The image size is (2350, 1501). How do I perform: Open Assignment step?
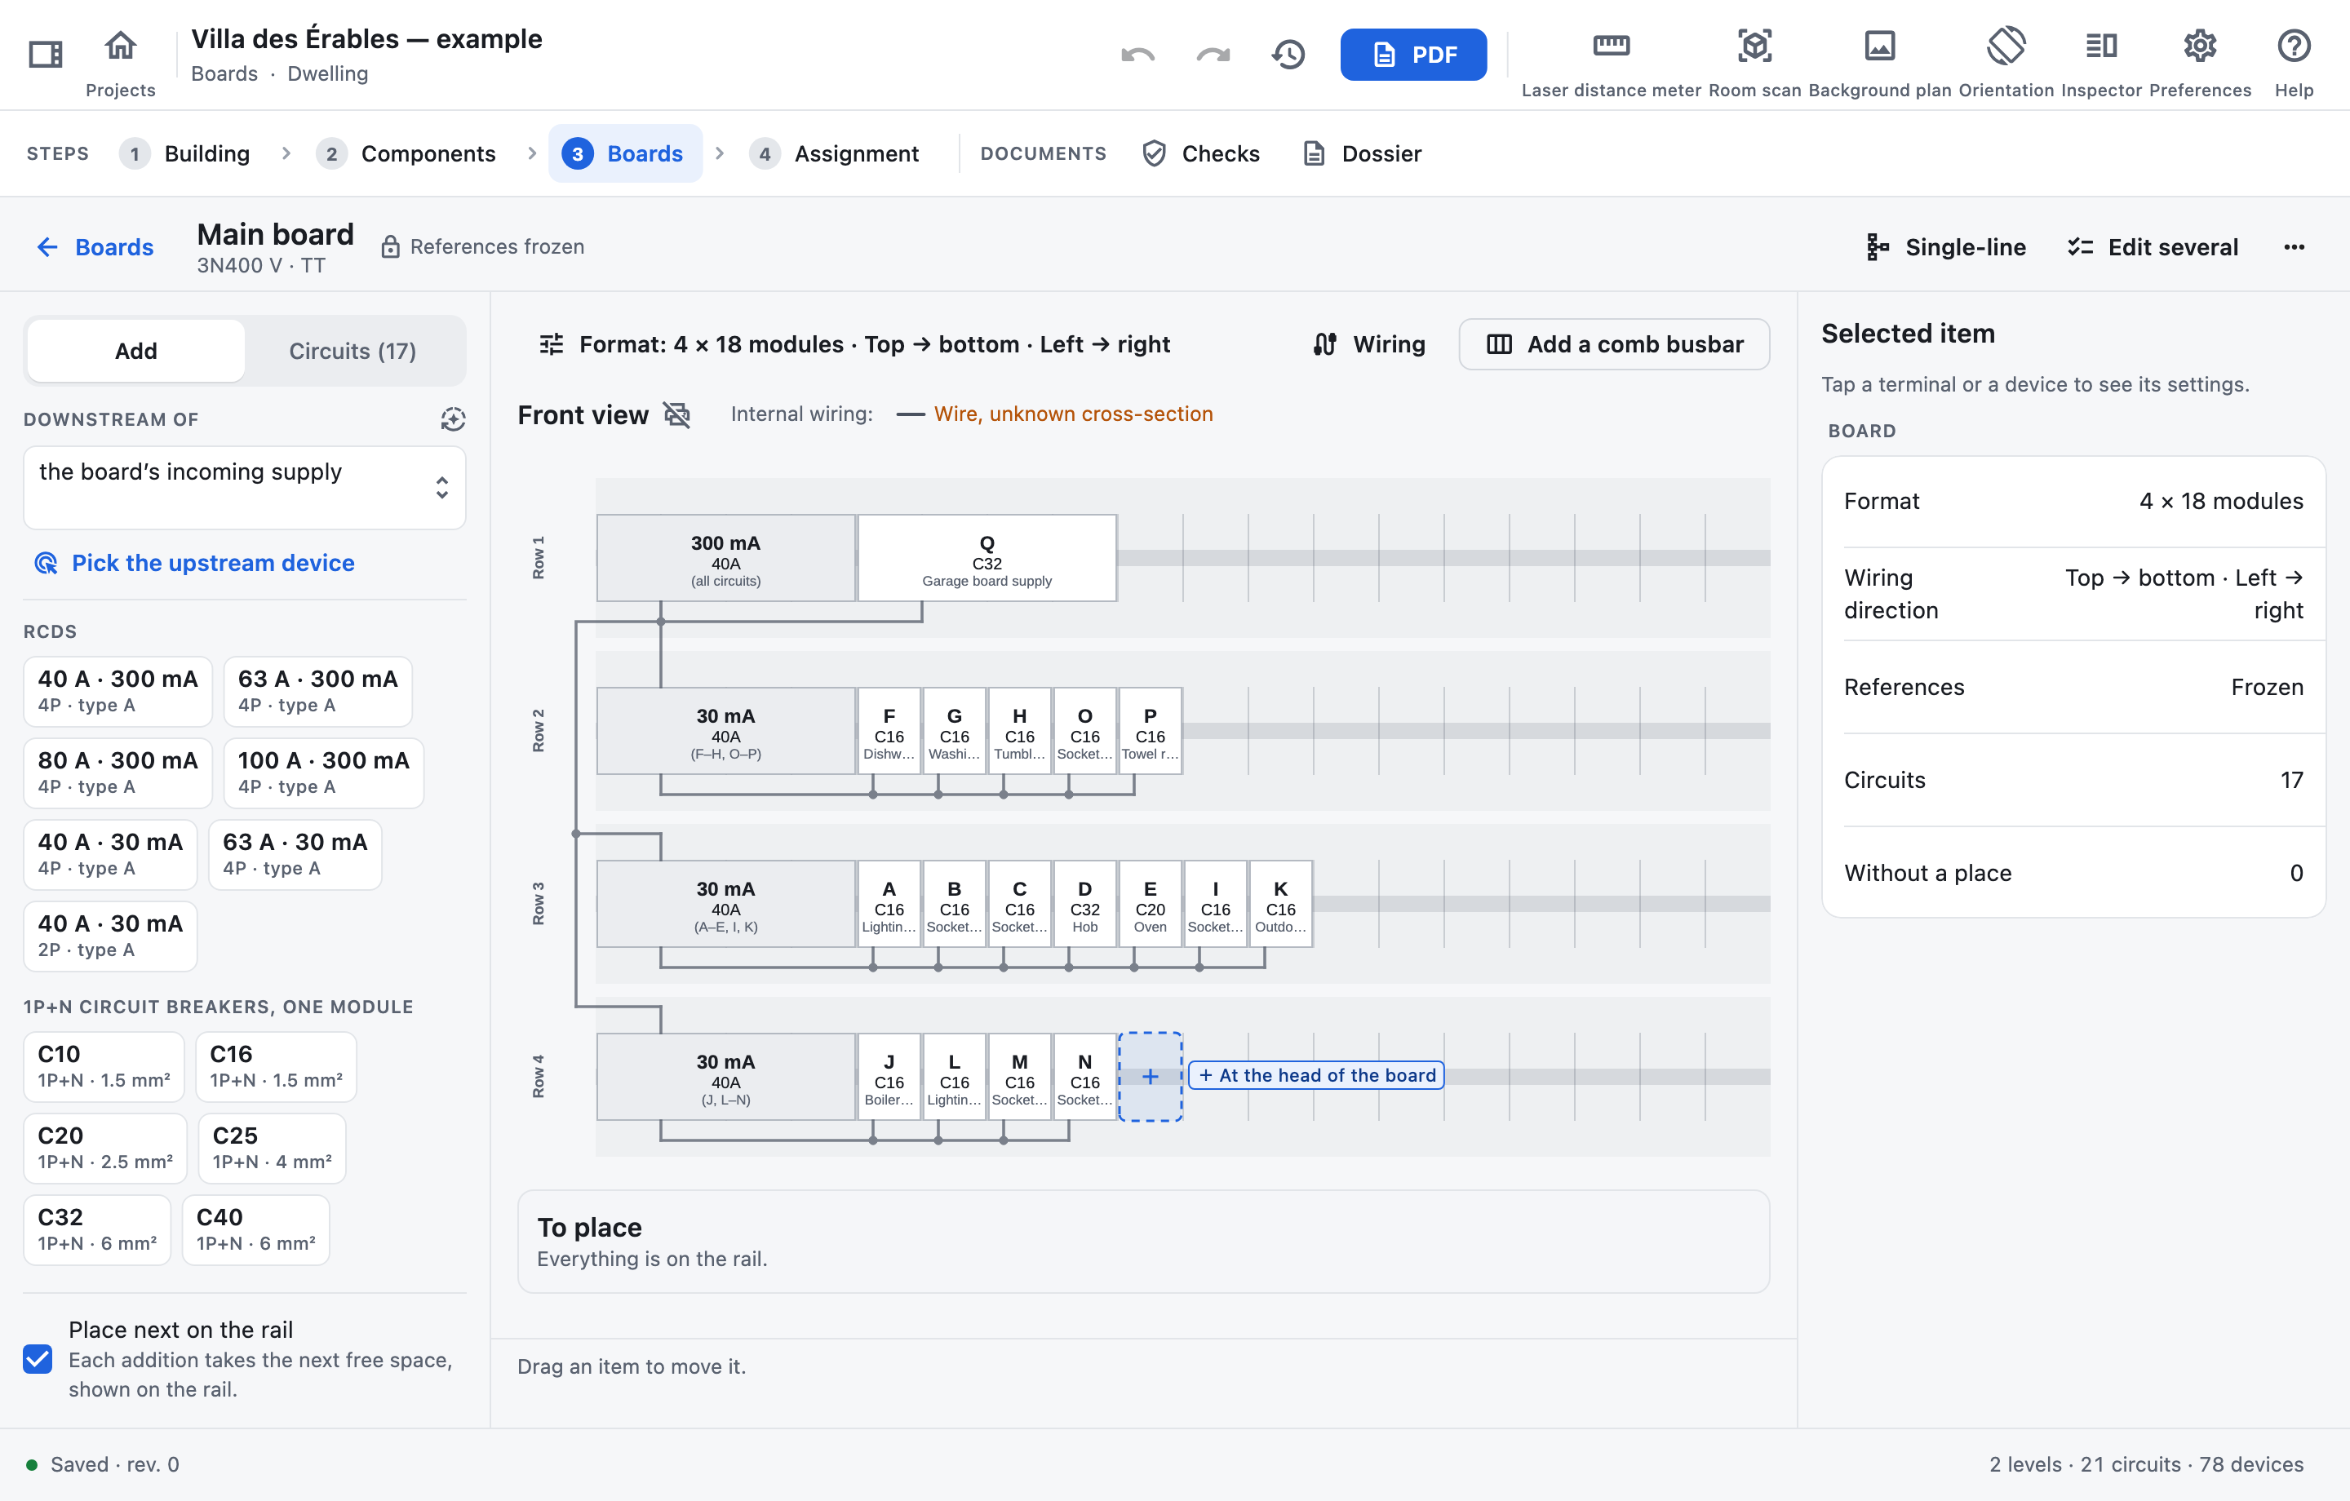pos(835,153)
